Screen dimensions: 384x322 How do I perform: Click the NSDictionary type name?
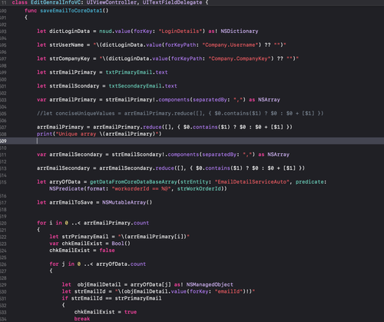point(240,32)
